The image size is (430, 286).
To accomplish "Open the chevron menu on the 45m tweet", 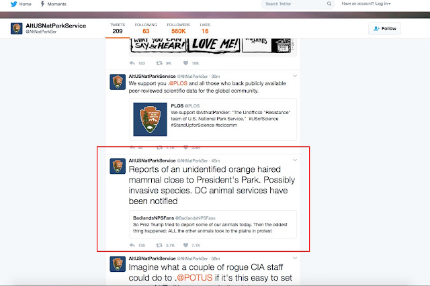I will [295, 160].
